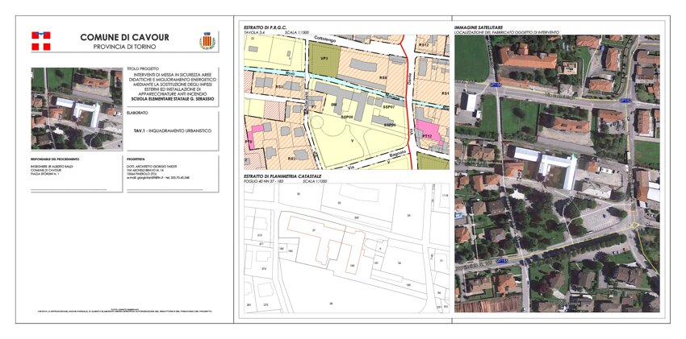Click the RS8 zone label on the P.R.G.C. map
The height and width of the screenshot is (339, 686).
(383, 77)
